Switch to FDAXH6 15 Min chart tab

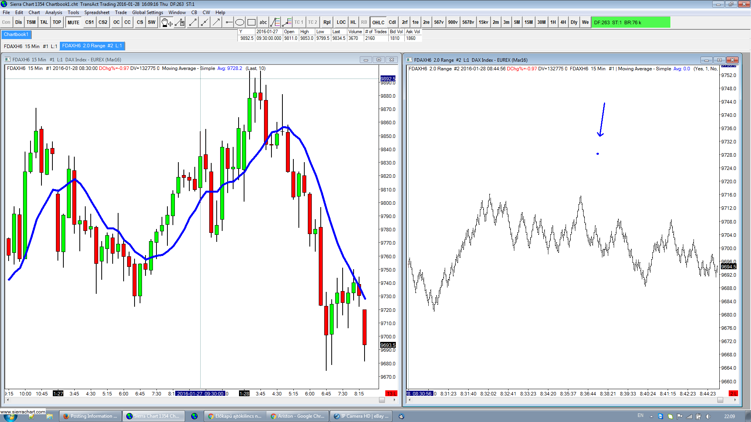[x=31, y=46]
